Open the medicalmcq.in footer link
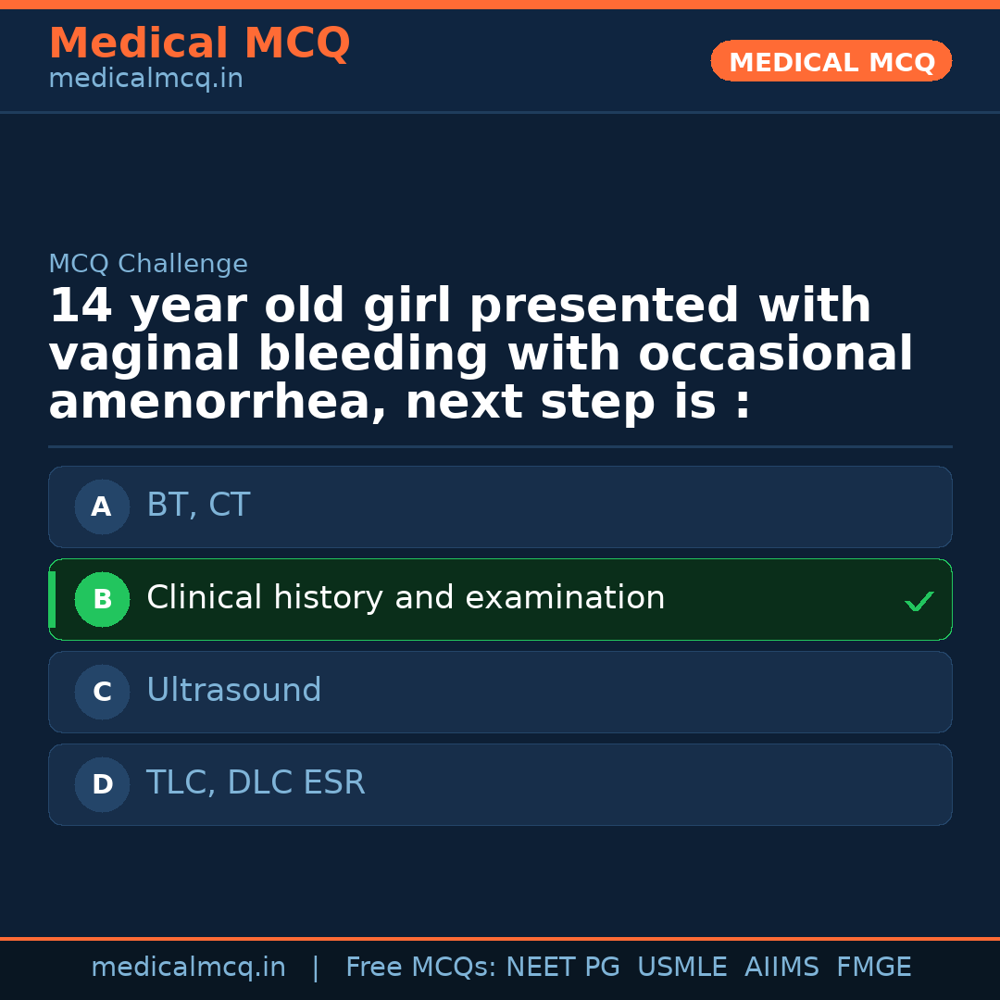Viewport: 1000px width, 1000px height. click(189, 966)
